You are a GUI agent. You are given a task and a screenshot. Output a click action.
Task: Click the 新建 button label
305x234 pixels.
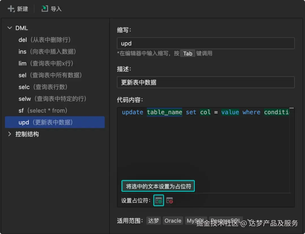[x=23, y=9]
